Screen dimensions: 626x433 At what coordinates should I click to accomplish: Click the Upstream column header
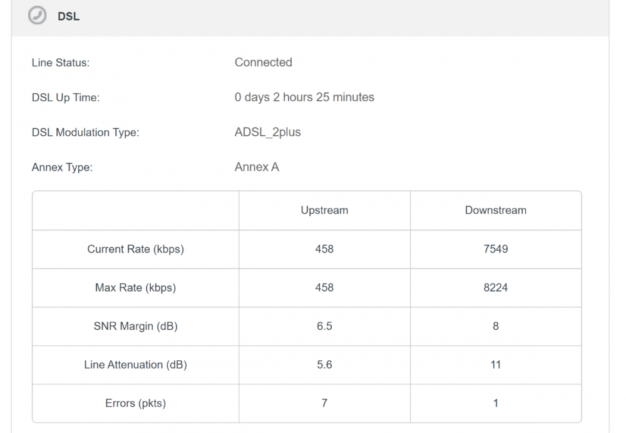click(324, 210)
